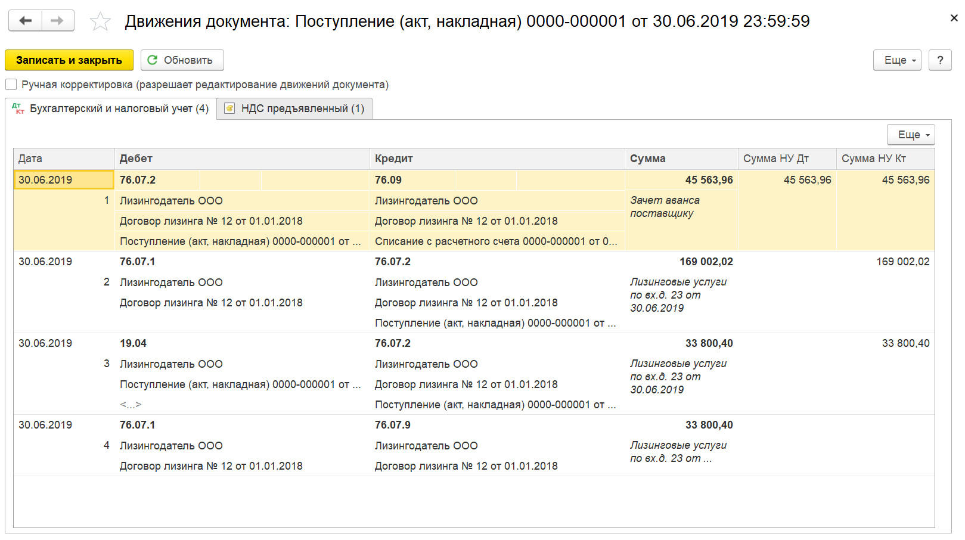Click the forward arrow navigation icon
The height and width of the screenshot is (540, 965).
58,21
